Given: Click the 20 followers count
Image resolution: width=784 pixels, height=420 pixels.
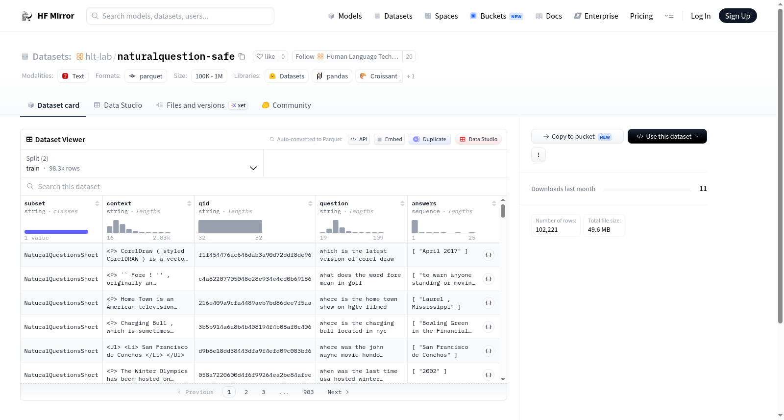Looking at the screenshot, I should 409,56.
